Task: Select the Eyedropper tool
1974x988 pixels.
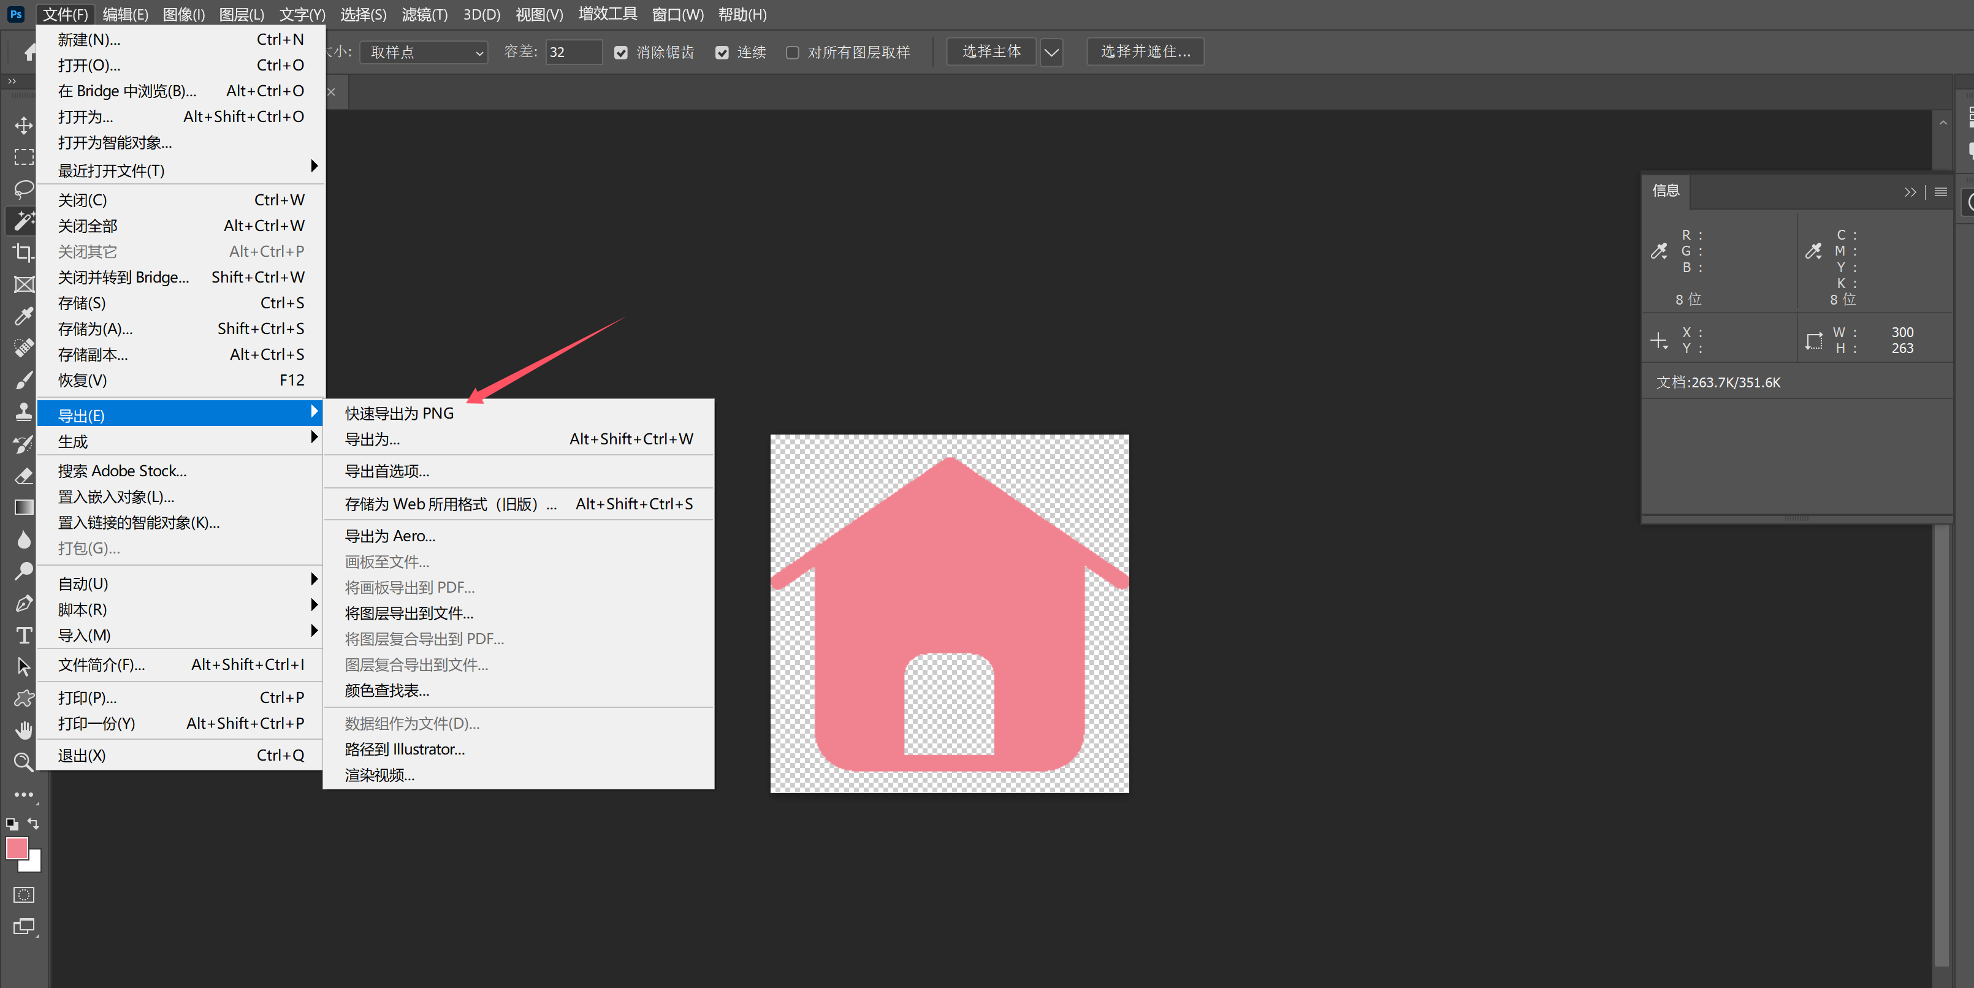Action: tap(24, 316)
